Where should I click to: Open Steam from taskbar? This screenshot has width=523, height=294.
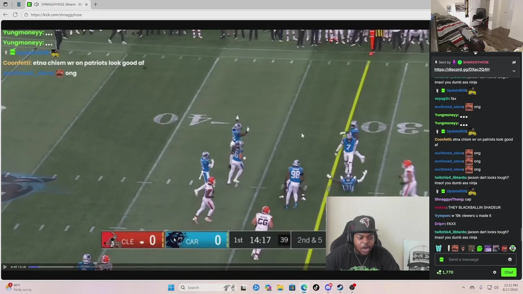click(x=340, y=287)
